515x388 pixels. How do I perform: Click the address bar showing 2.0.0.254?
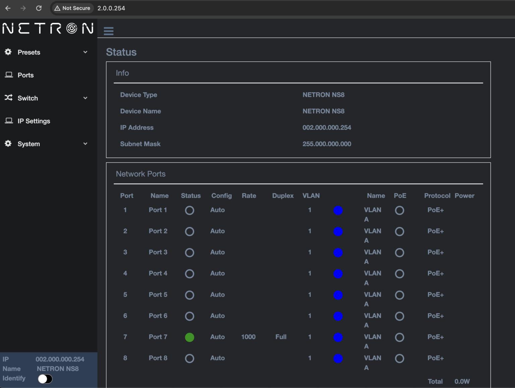(x=111, y=8)
